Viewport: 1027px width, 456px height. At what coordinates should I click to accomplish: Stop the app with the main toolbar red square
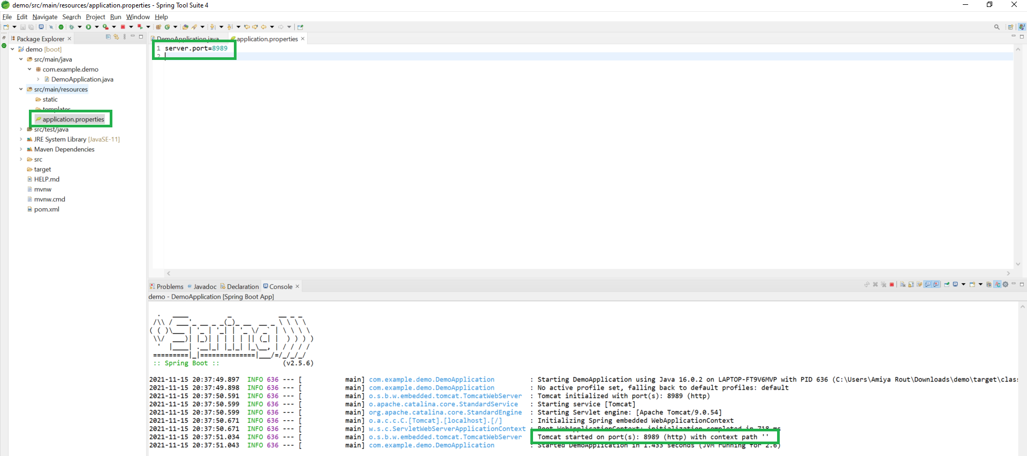coord(123,27)
